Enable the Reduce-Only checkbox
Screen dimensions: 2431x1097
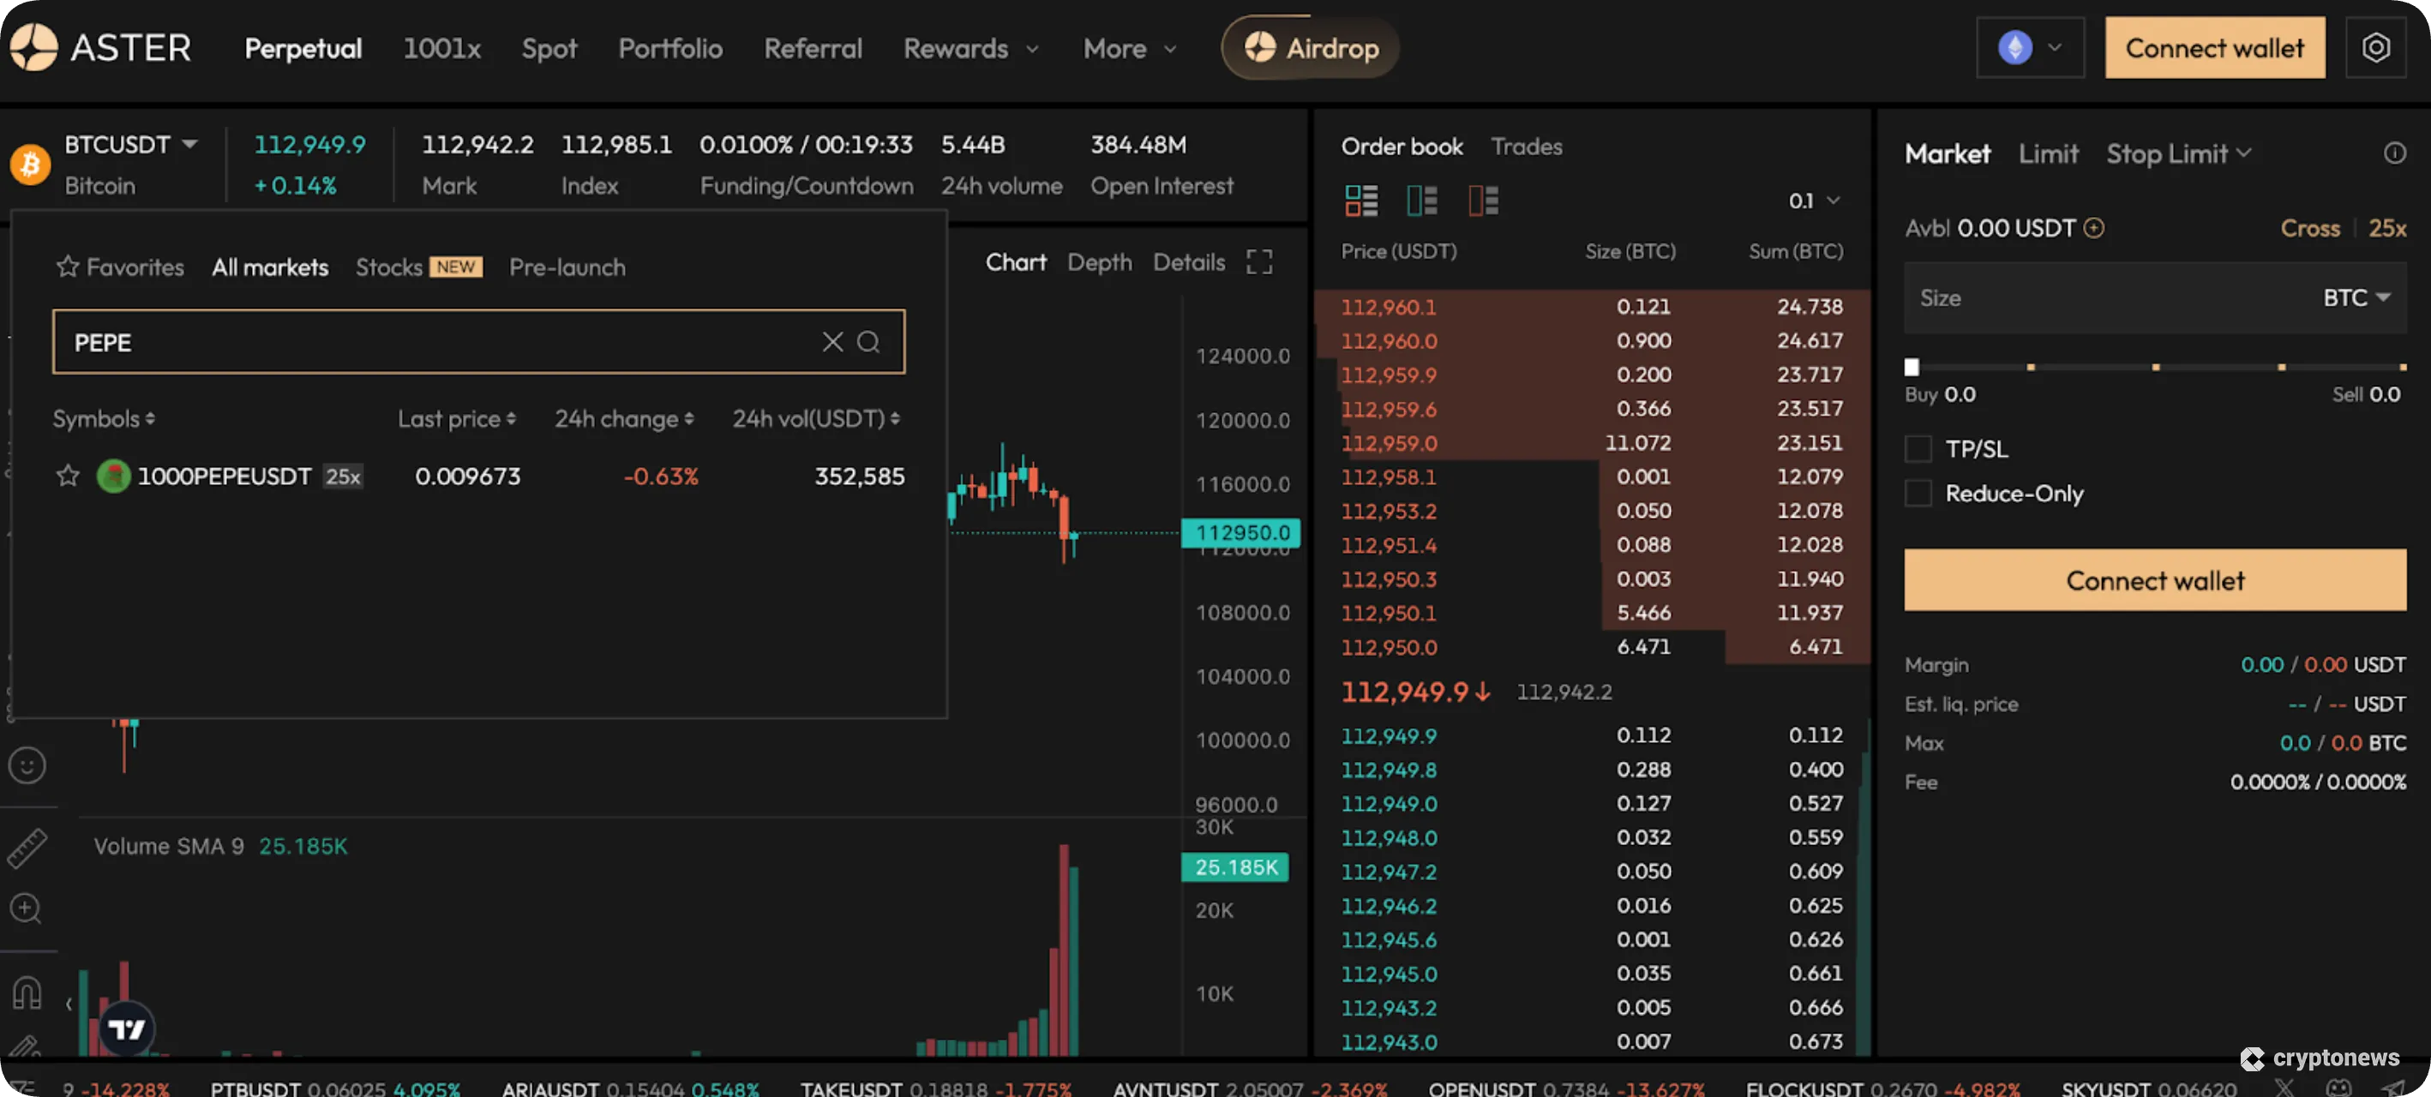pos(1918,493)
